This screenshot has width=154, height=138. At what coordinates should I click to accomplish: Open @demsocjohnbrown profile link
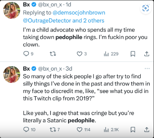(79, 13)
